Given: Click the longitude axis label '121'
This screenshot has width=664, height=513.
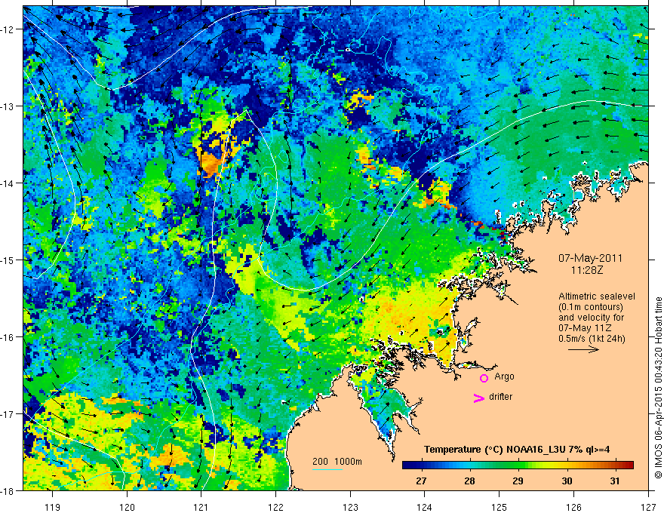Looking at the screenshot, I should (x=201, y=507).
